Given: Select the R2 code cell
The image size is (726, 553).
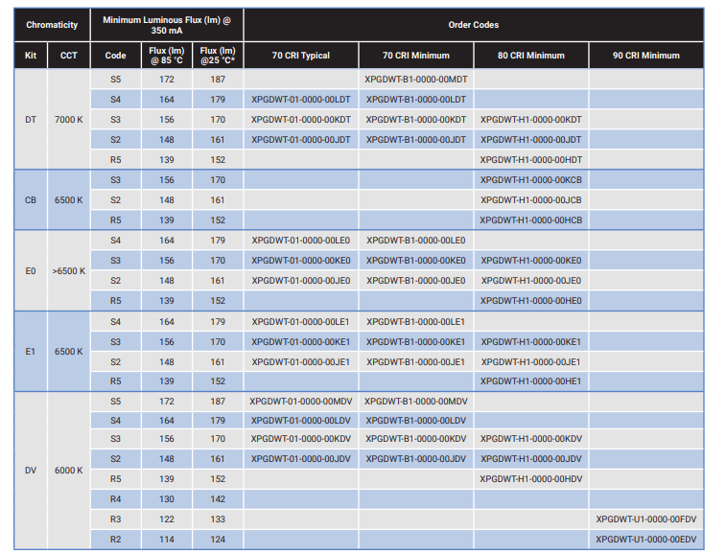Looking at the screenshot, I should point(116,540).
